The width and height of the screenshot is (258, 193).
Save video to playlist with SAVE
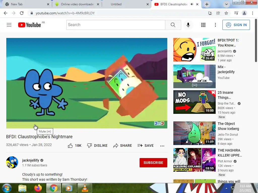[145, 146]
